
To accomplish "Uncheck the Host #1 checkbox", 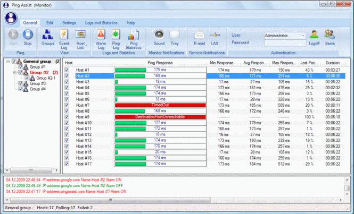I will coord(67,70).
